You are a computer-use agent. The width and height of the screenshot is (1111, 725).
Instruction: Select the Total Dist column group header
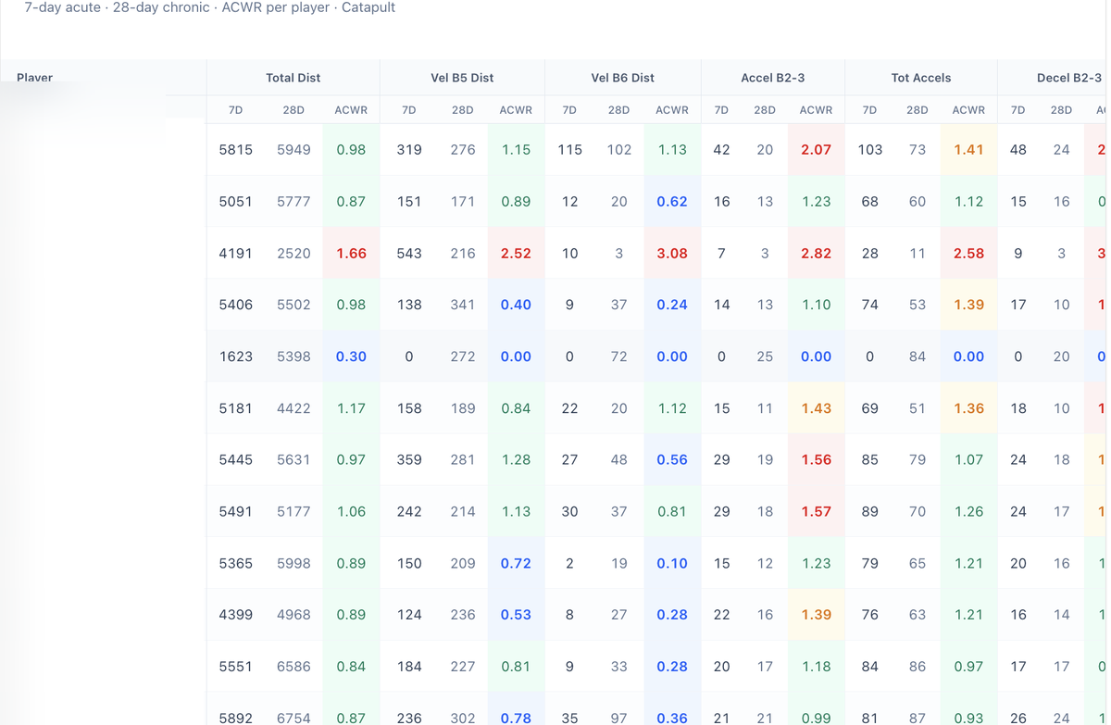tap(293, 78)
